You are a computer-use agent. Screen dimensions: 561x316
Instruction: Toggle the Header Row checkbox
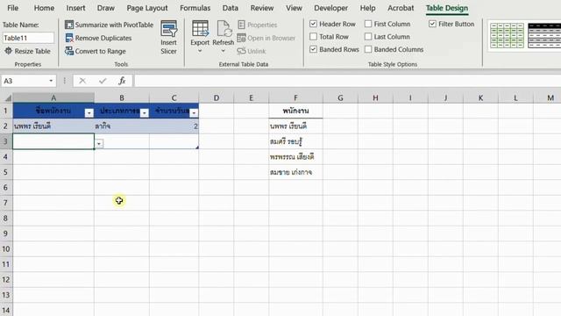click(x=314, y=24)
